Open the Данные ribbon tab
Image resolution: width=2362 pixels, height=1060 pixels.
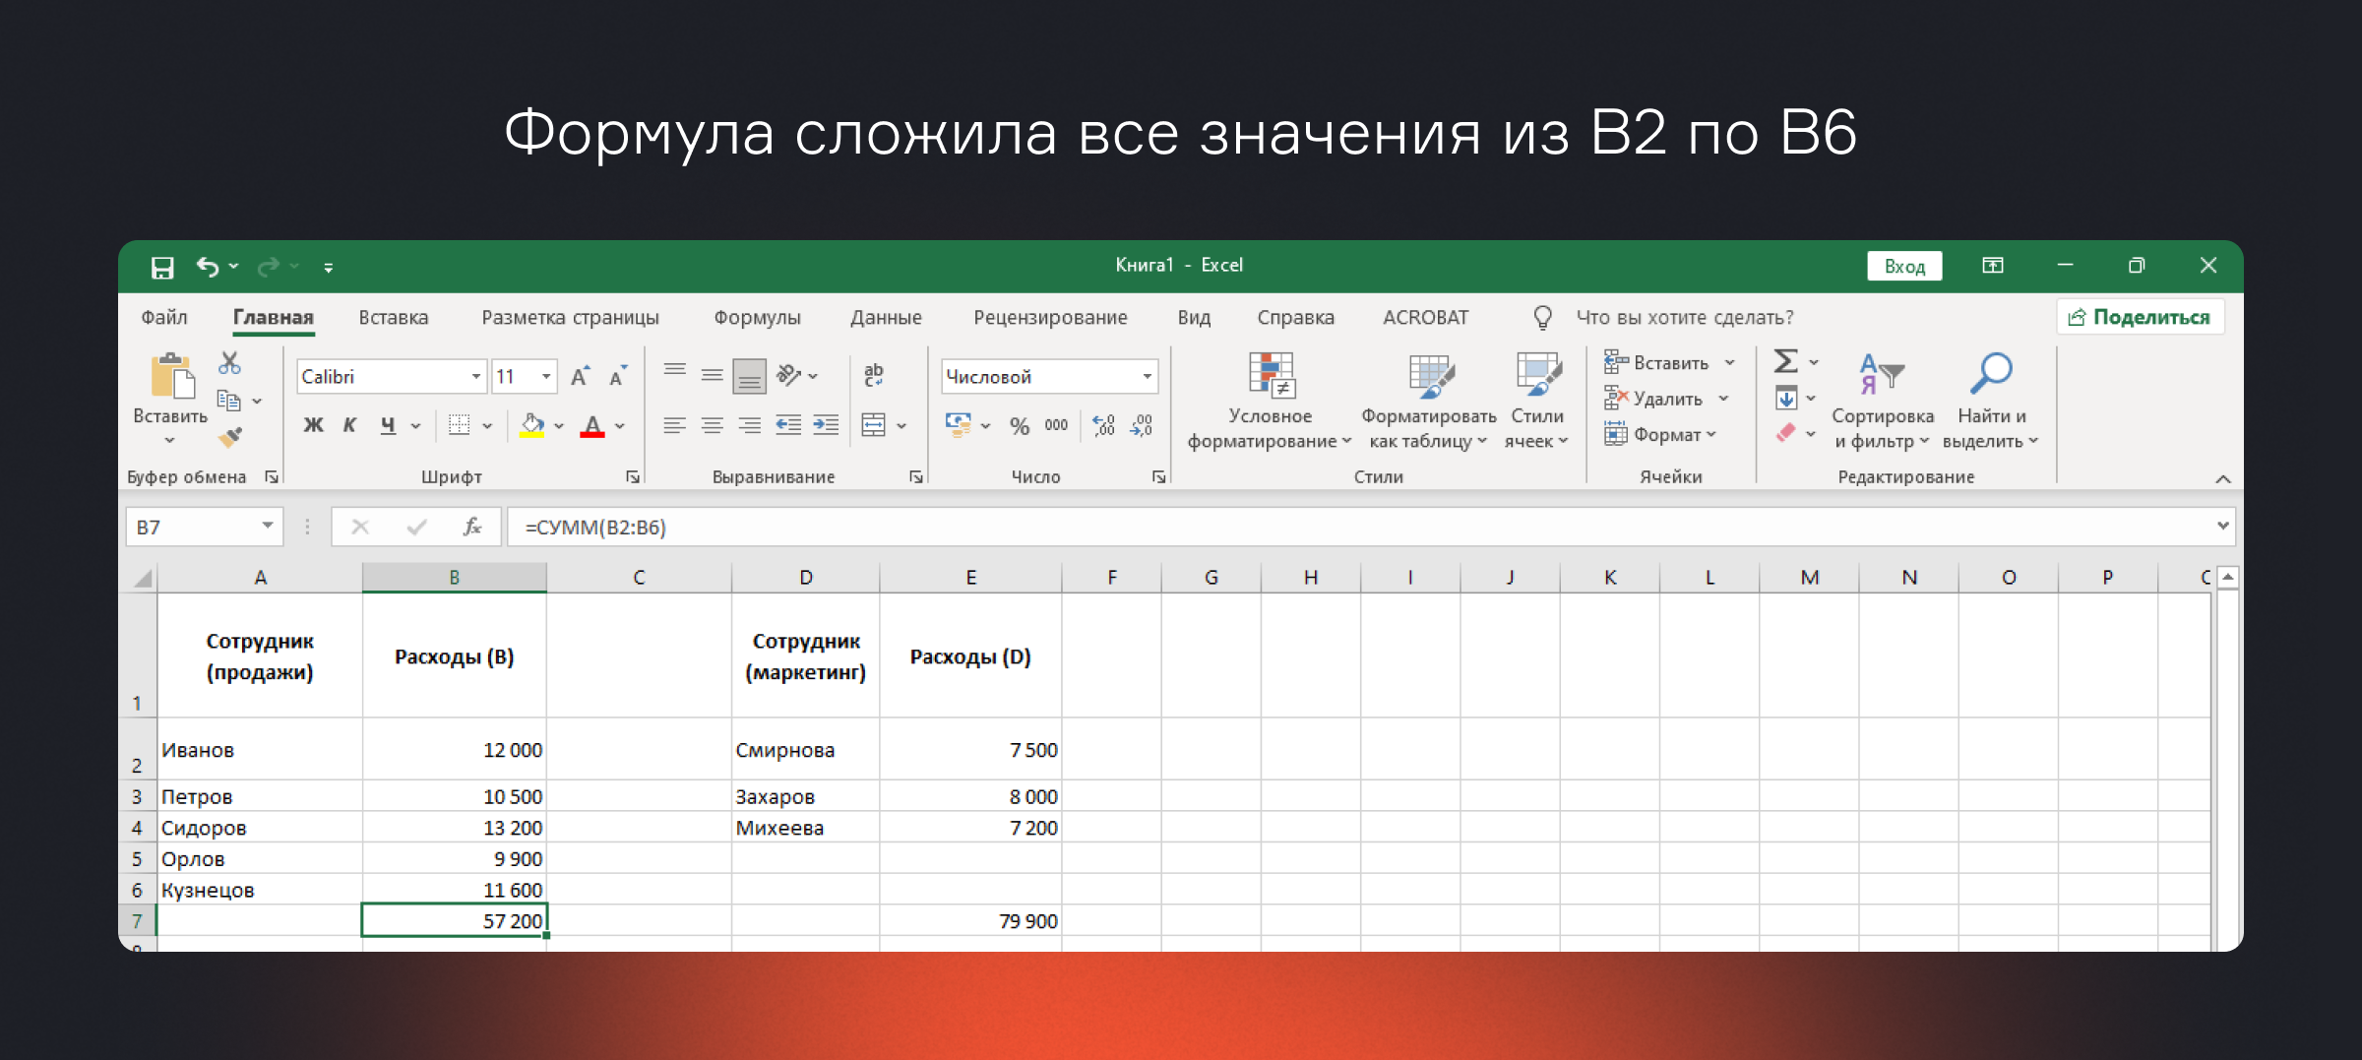coord(886,318)
